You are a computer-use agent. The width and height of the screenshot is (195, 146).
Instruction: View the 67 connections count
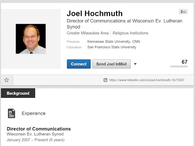tap(179, 63)
